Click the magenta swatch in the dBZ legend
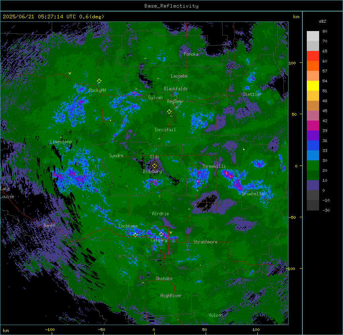The image size is (343, 335). [313, 125]
